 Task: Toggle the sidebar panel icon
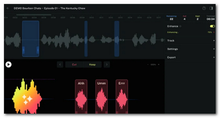click(x=211, y=8)
